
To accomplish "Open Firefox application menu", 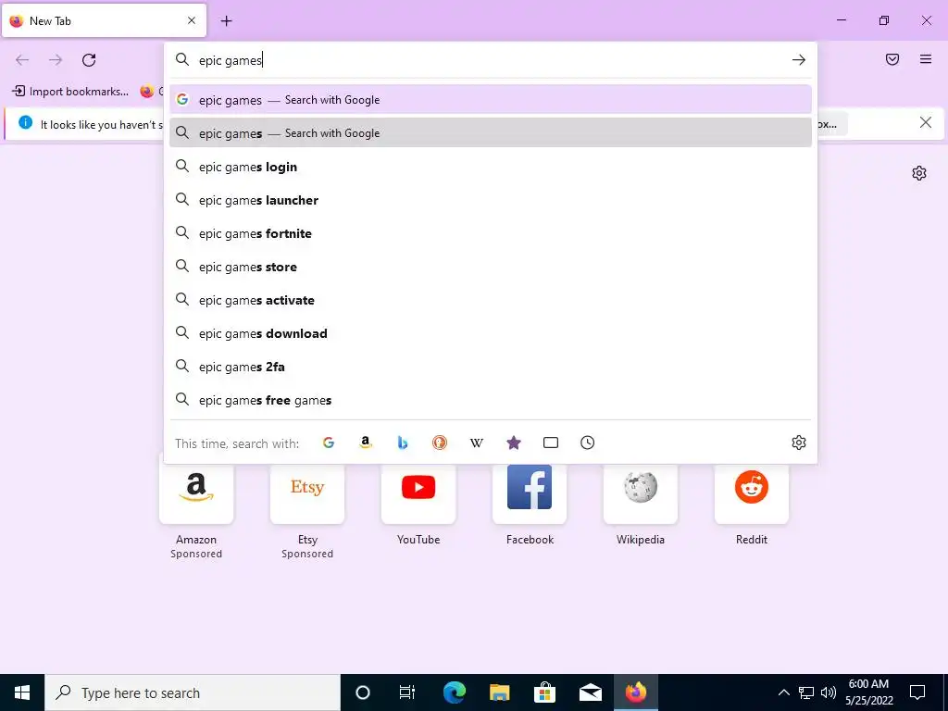I will [x=926, y=59].
